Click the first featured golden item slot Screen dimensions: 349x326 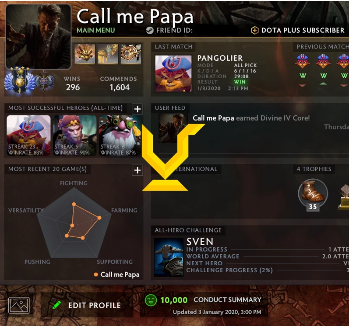point(85,54)
